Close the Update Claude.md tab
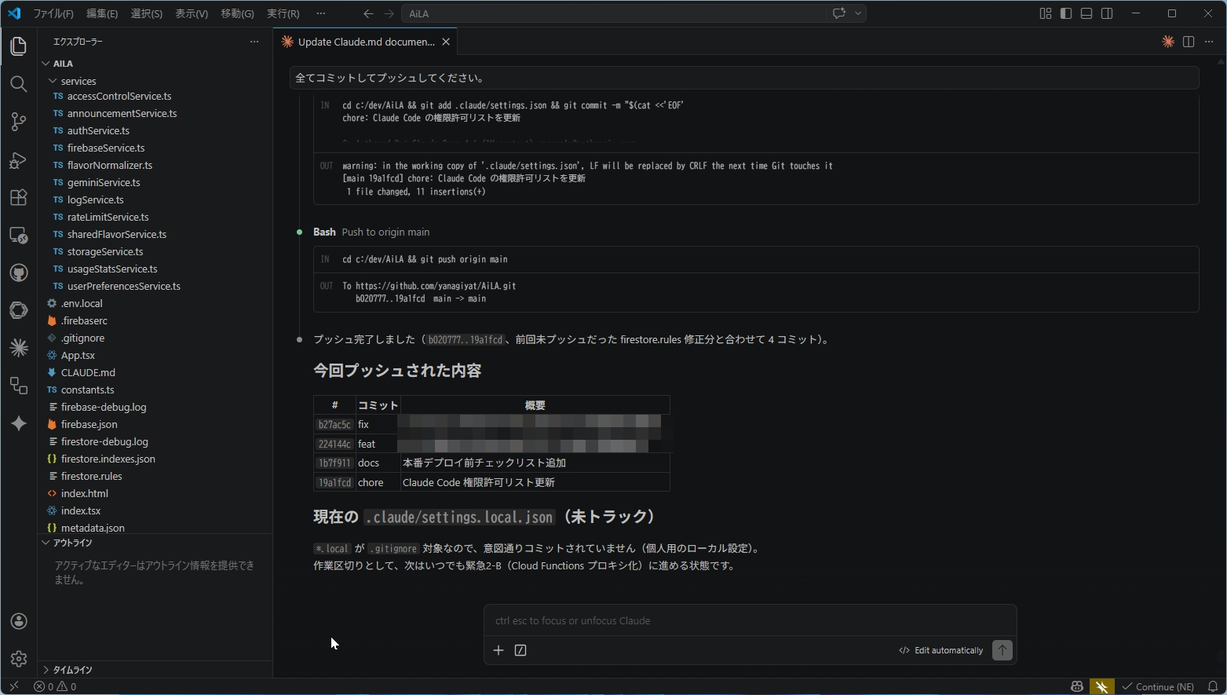 [x=446, y=42]
